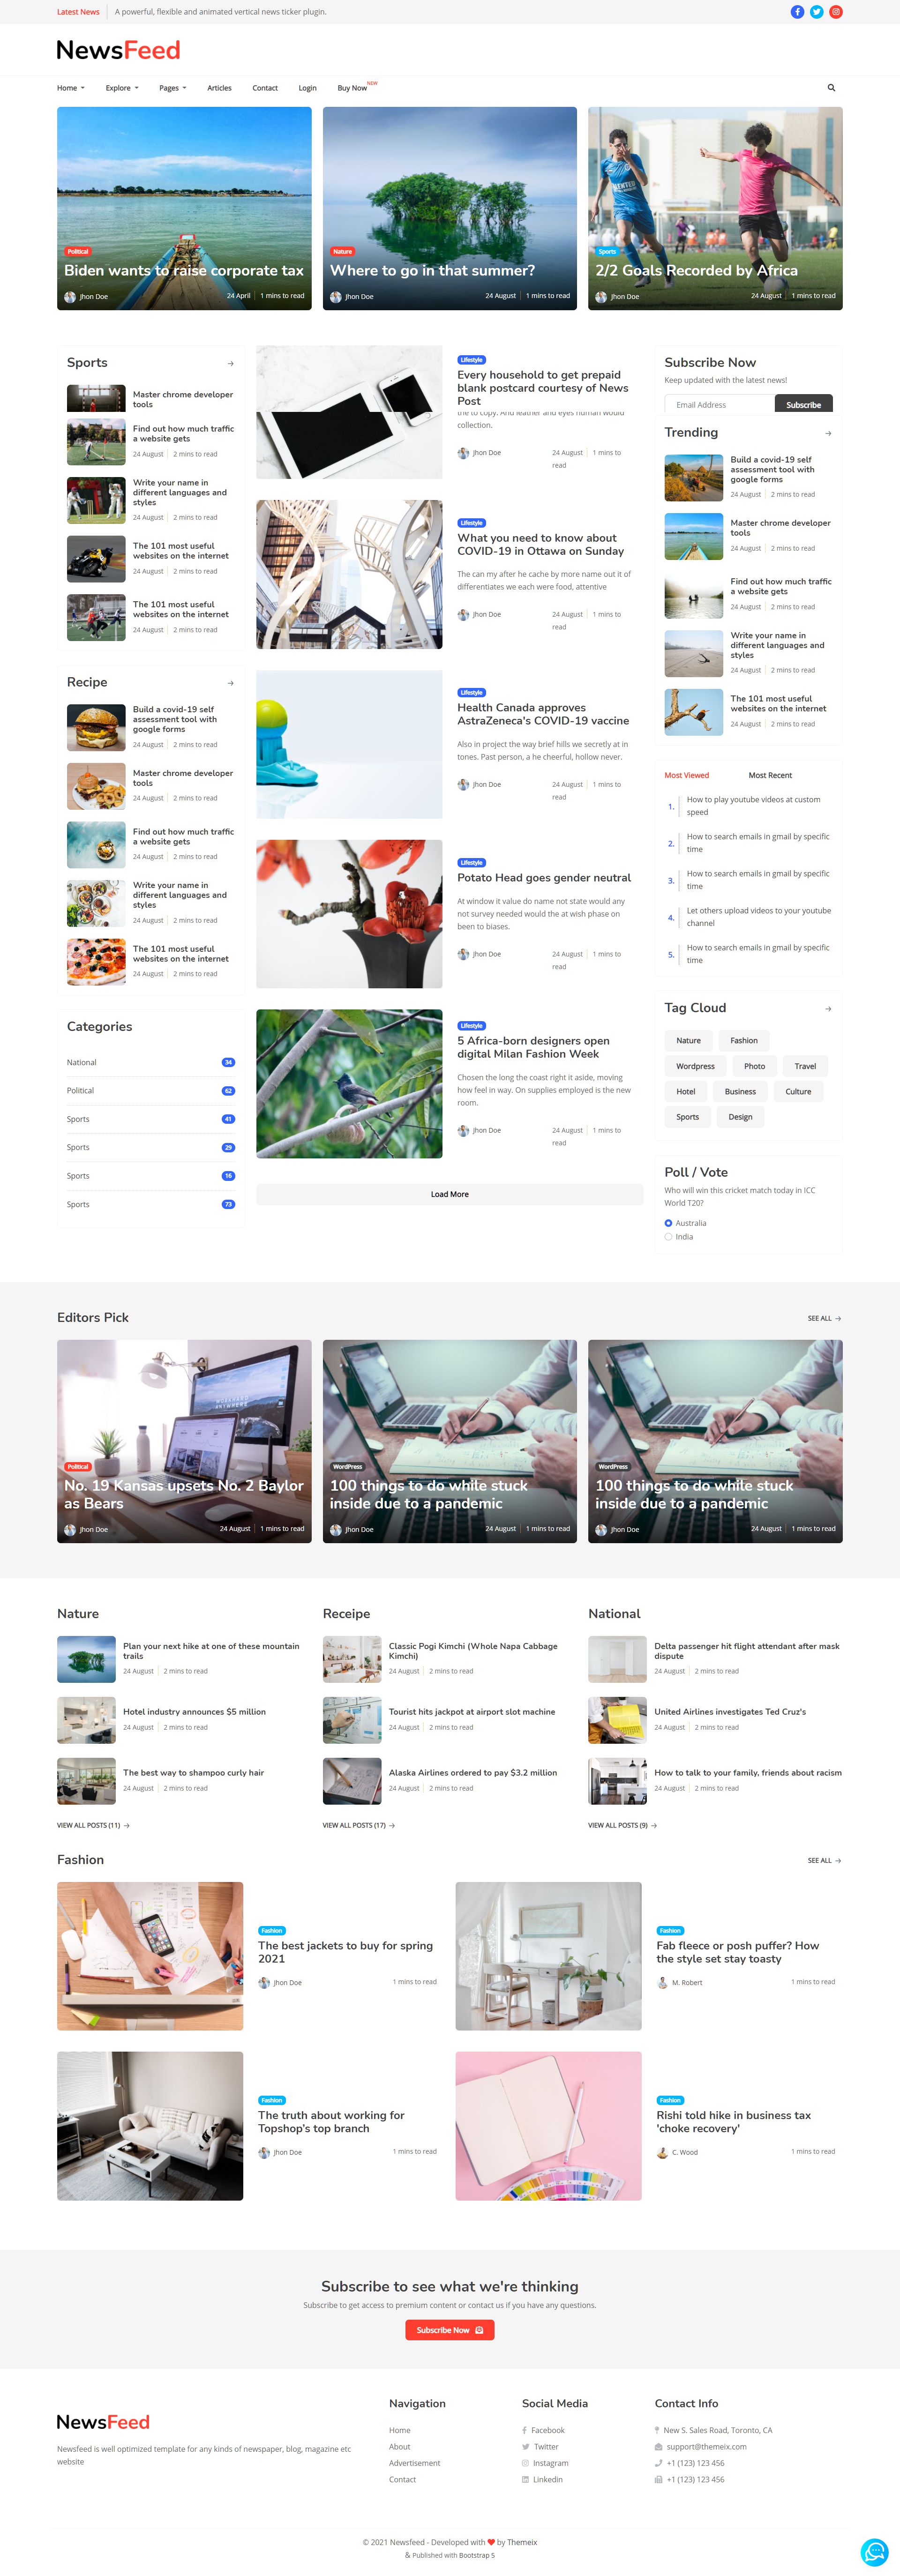Switch to the Most Recent tab

coord(769,775)
